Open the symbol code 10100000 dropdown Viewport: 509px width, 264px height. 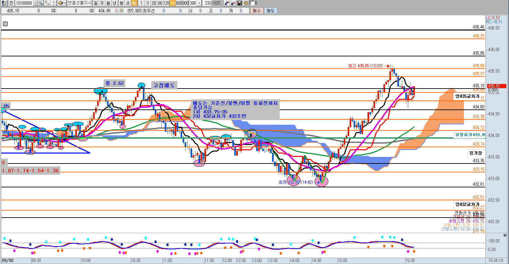[34, 3]
